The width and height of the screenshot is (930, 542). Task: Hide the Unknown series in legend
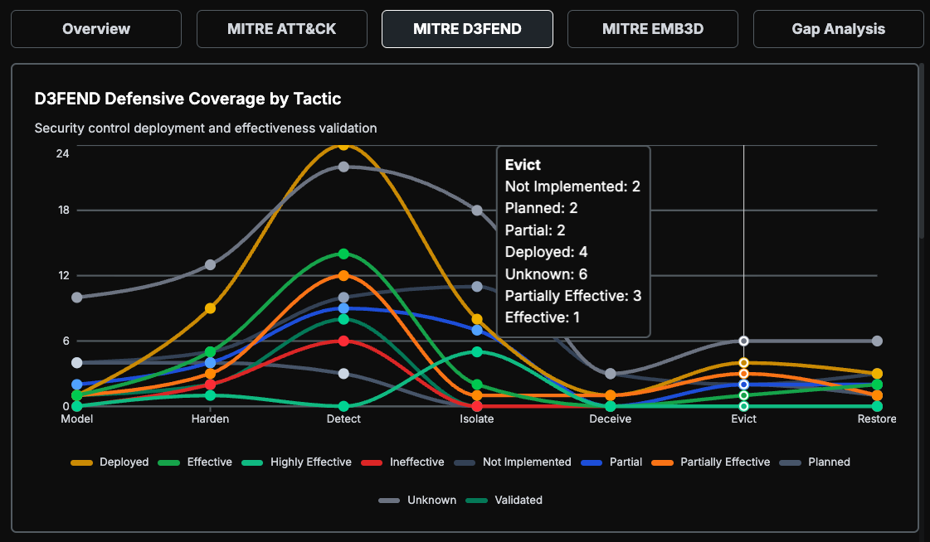(417, 500)
